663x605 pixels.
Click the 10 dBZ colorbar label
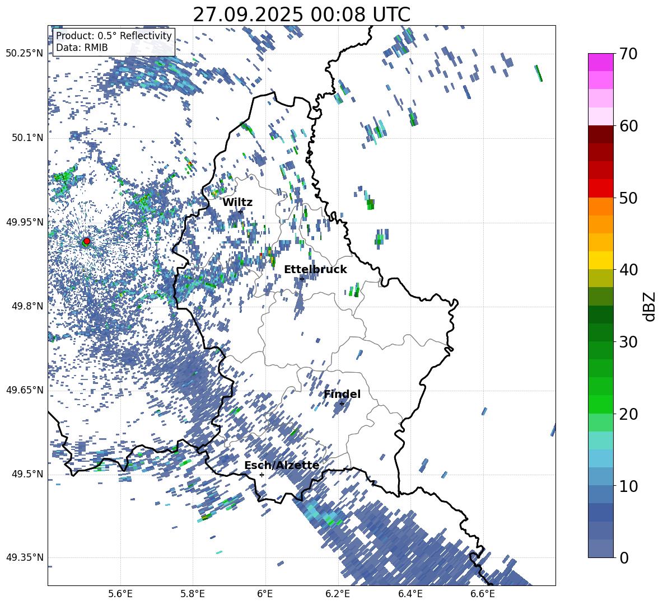coord(628,486)
